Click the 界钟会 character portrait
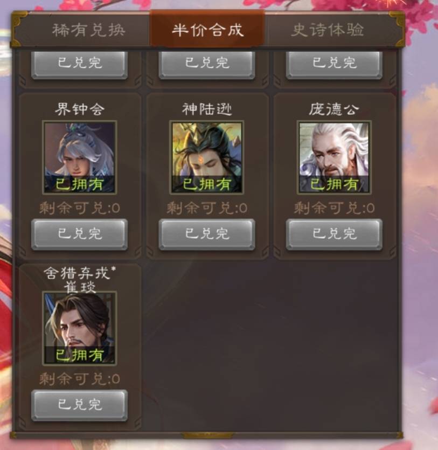Image resolution: width=438 pixels, height=450 pixels. 79,157
